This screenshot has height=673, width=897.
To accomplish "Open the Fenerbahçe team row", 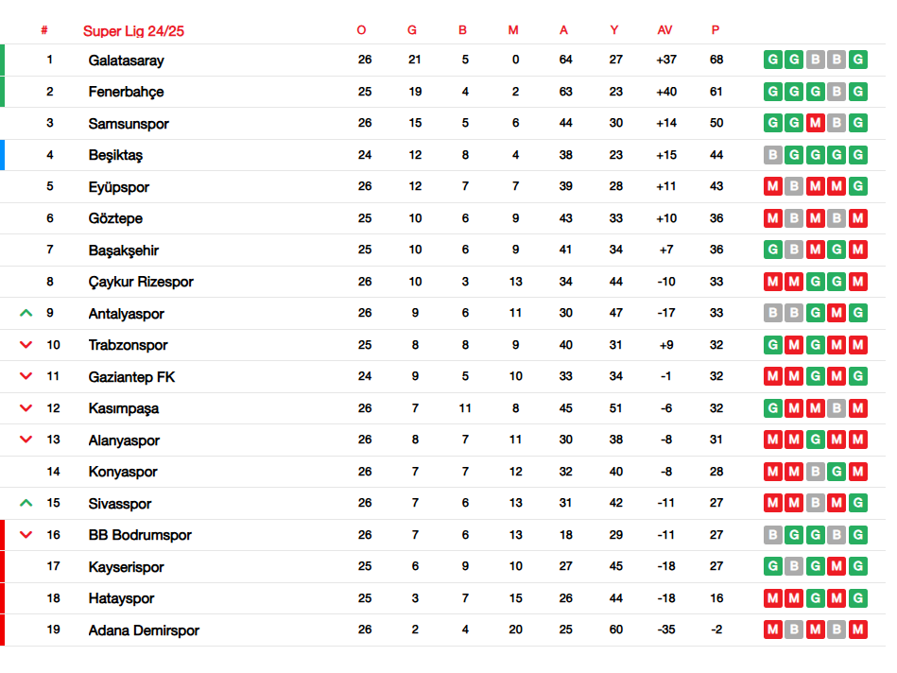I will tap(442, 92).
